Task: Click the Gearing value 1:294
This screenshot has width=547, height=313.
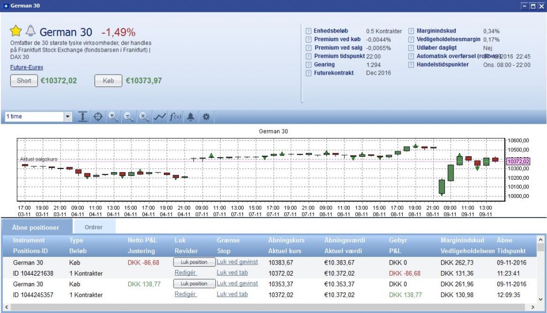Action: 373,65
